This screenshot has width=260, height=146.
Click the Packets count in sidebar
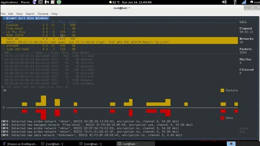pyautogui.click(x=243, y=53)
